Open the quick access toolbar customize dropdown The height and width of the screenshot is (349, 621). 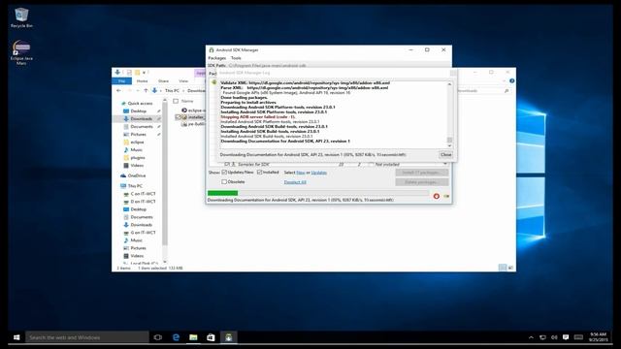[145, 73]
